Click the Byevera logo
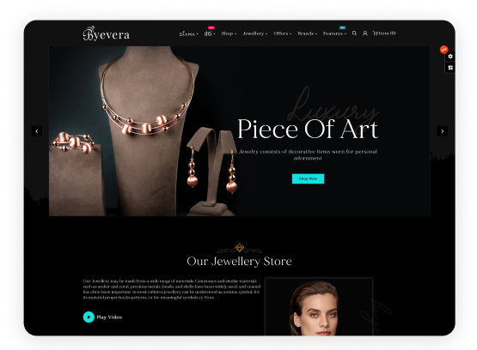Screen dimensions: 477x350 [x=107, y=33]
